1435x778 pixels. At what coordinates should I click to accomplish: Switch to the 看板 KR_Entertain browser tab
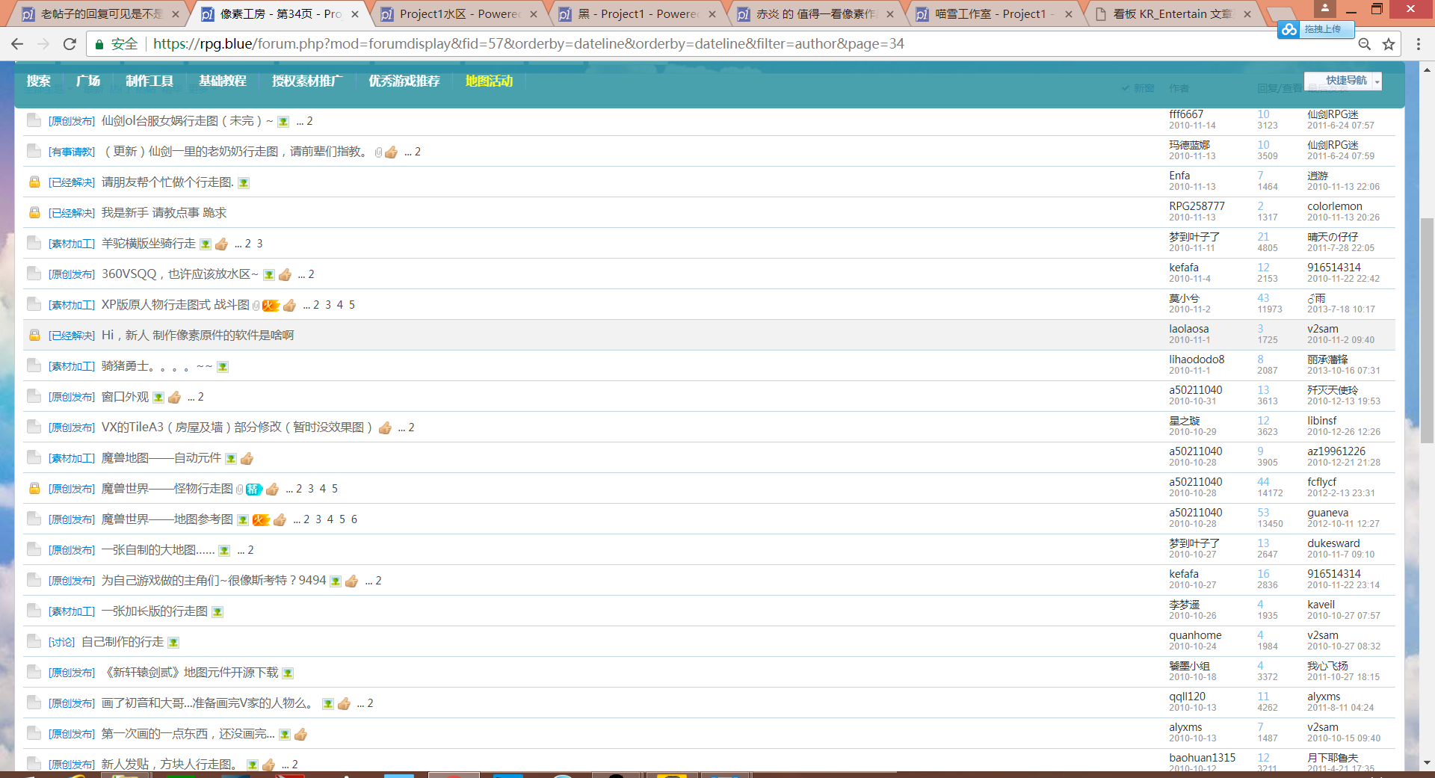[1173, 13]
